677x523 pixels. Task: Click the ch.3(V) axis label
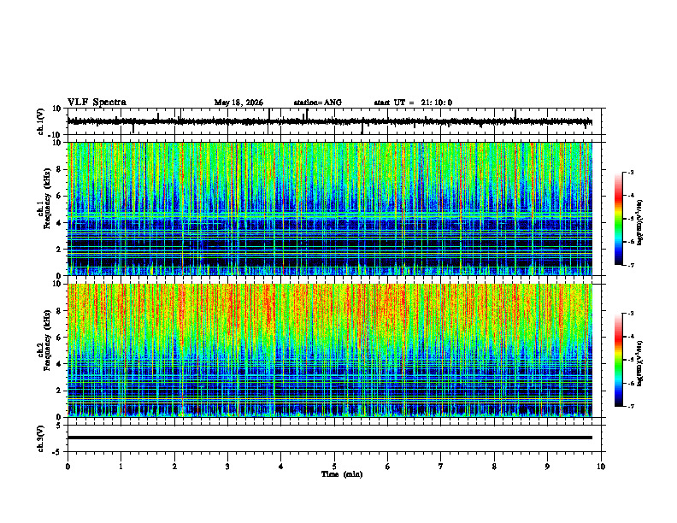tap(40, 438)
